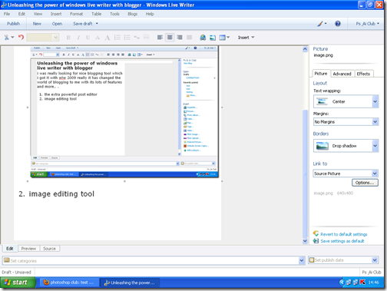Switch to photoshop club taskbar item

69,283
